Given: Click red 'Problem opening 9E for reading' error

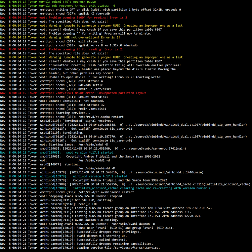Looking at the screenshot, I should [x=62, y=49].
